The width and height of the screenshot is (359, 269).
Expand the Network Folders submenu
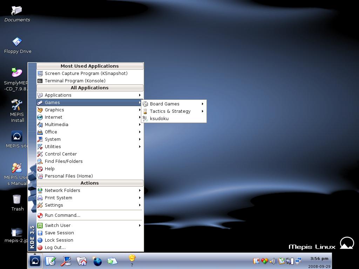pyautogui.click(x=90, y=190)
